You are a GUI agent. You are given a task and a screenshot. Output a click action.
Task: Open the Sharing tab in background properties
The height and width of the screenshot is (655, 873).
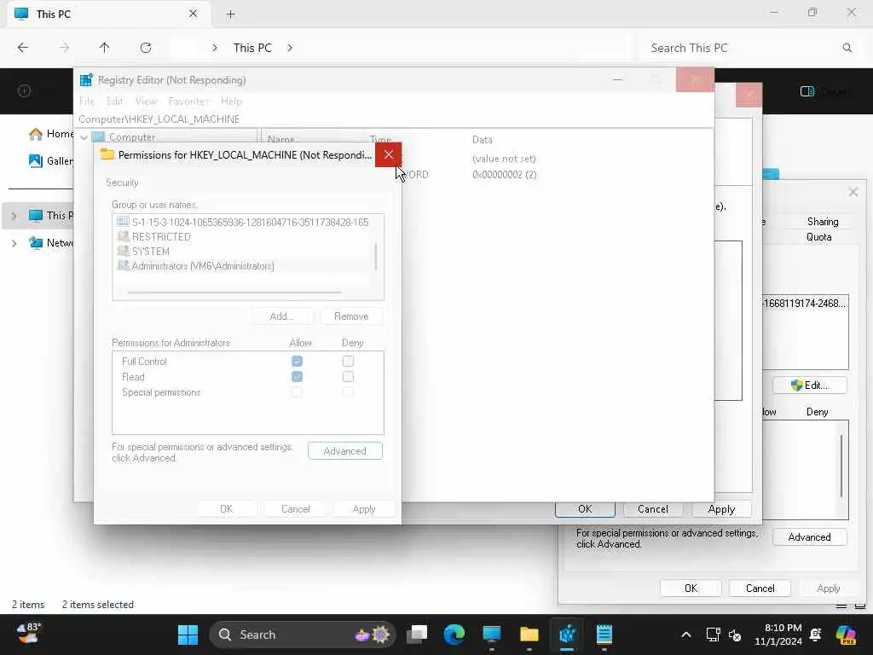pyautogui.click(x=823, y=222)
